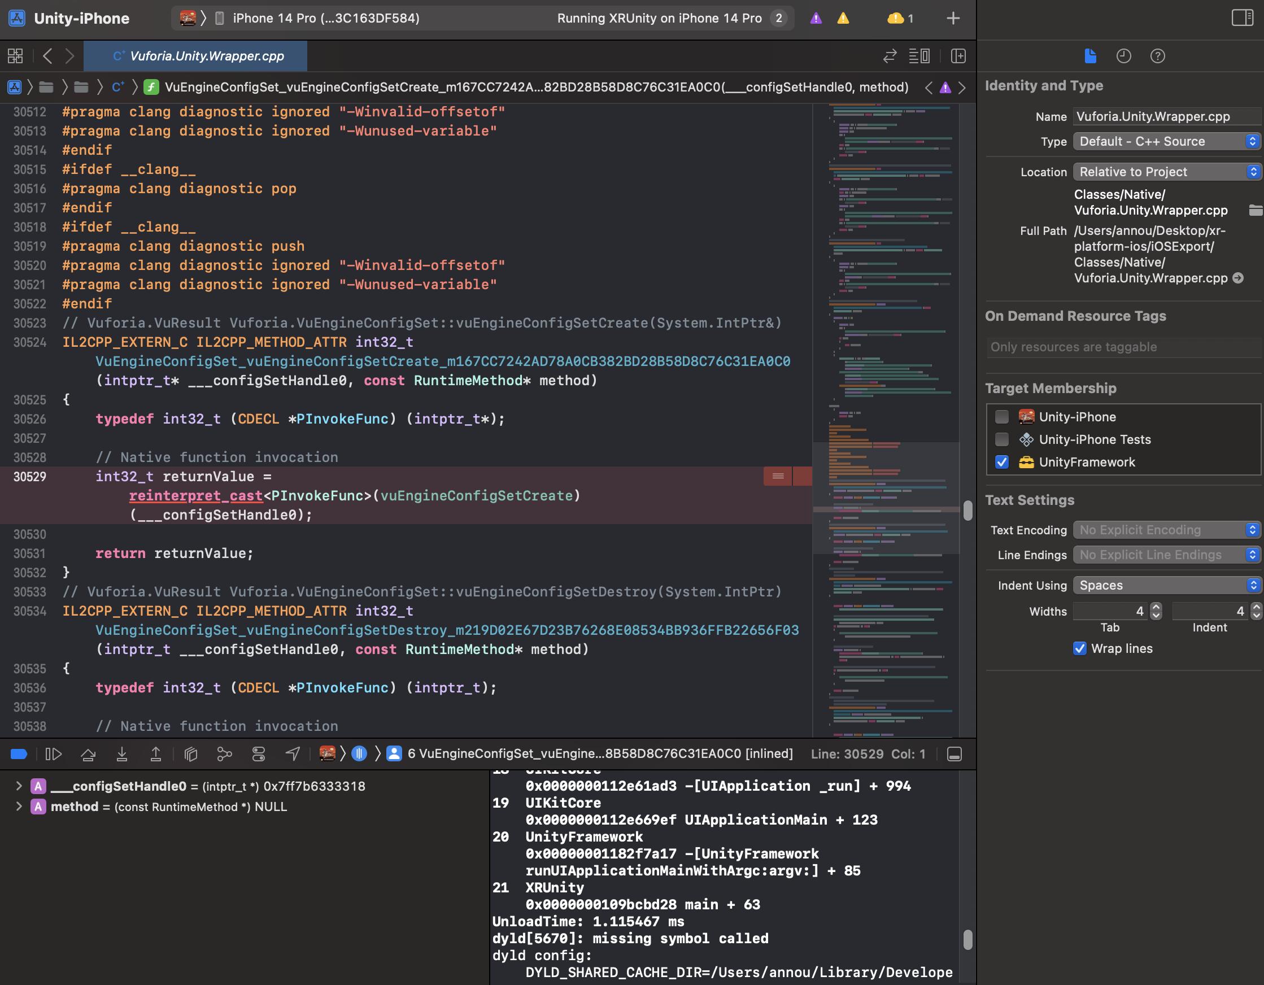Screen dimensions: 1264x985
Task: Open the function name jump bar segment
Action: point(526,88)
